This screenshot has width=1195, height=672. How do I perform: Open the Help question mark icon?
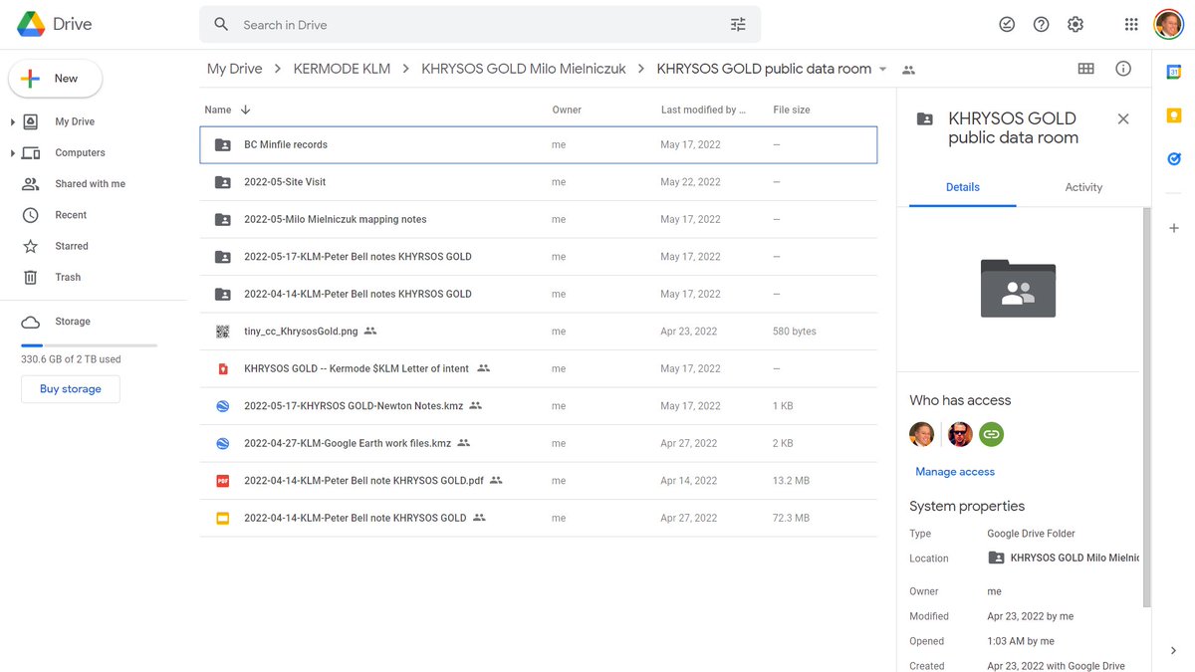click(1041, 25)
